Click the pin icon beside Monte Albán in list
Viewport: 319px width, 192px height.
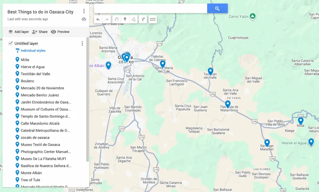pyautogui.click(x=17, y=173)
